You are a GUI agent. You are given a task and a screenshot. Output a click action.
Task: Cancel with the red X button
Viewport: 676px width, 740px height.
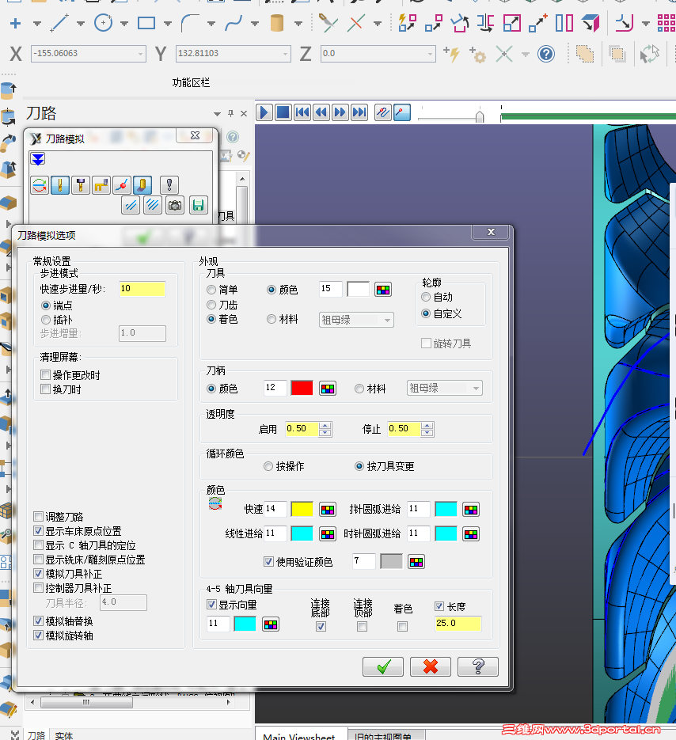tap(431, 666)
